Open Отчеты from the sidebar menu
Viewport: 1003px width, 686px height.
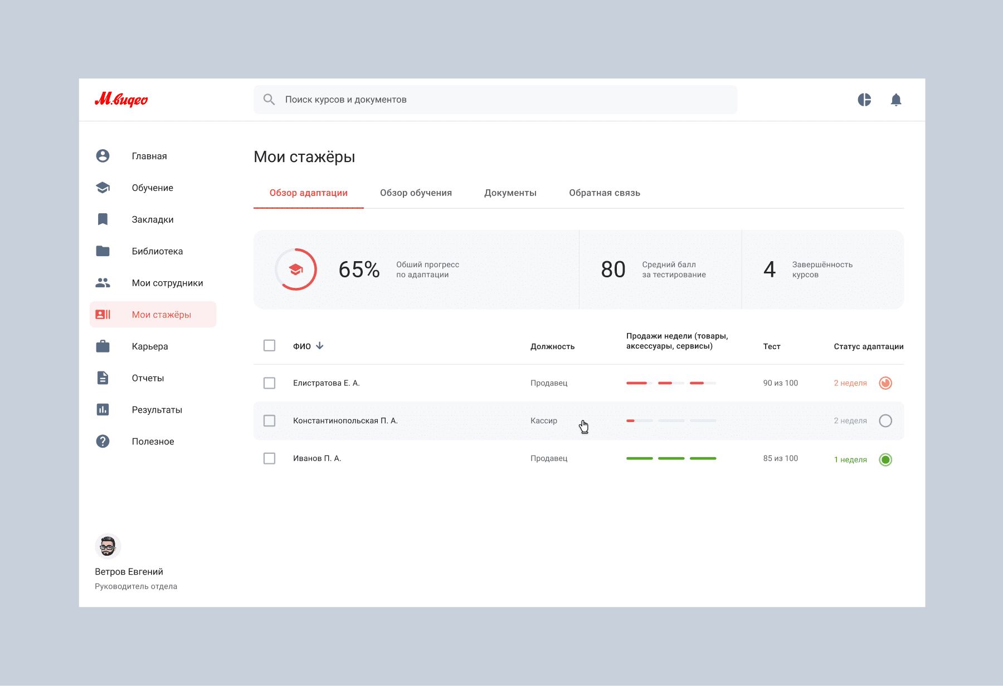(148, 378)
